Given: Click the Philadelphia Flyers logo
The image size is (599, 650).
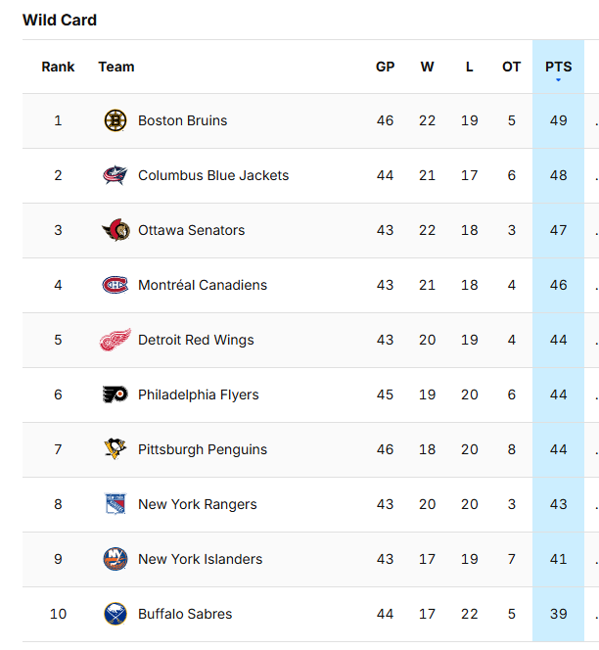Looking at the screenshot, I should coord(115,395).
